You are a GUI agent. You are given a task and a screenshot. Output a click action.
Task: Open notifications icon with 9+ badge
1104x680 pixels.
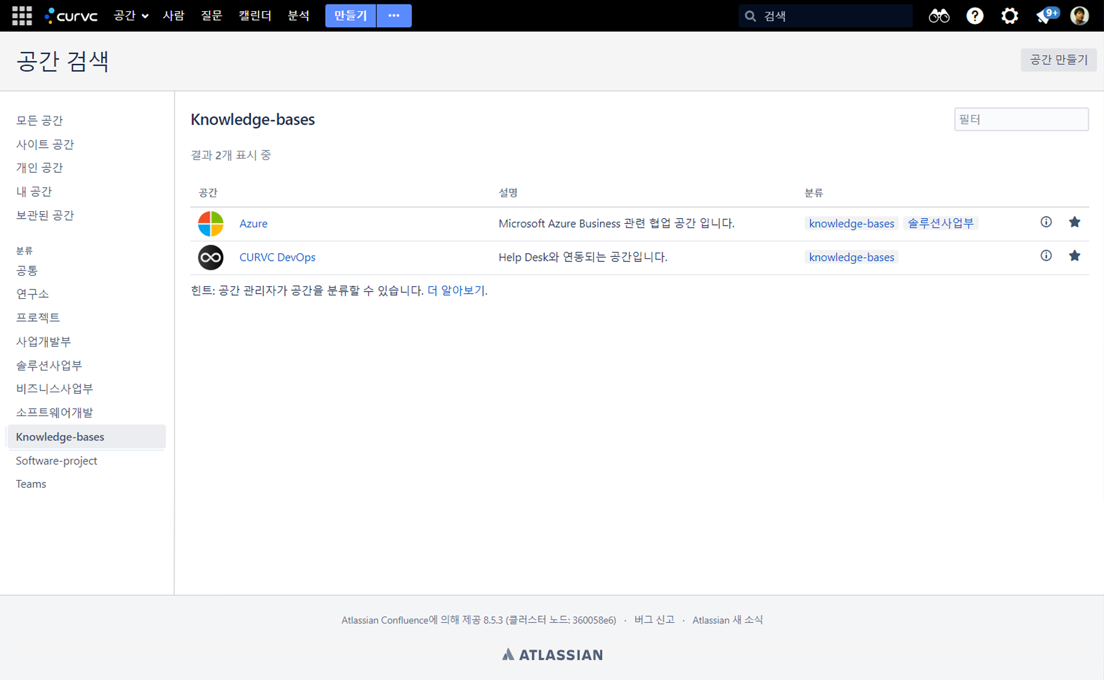pyautogui.click(x=1044, y=16)
